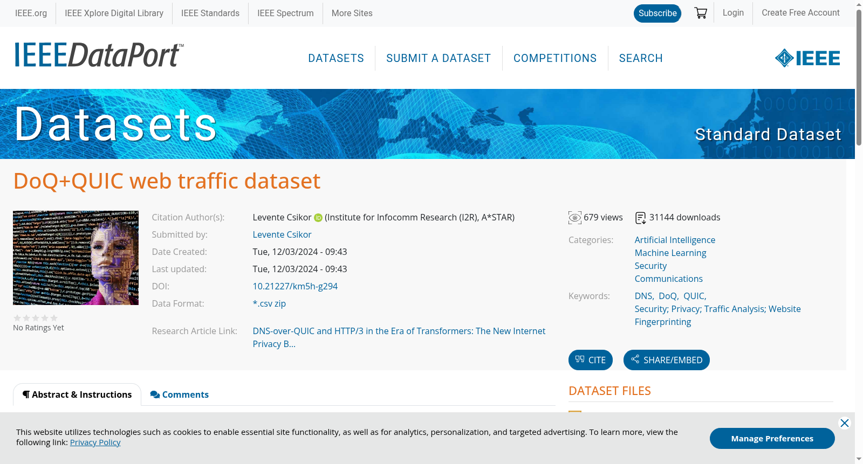Viewport: 863px width, 464px height.
Task: Click the IEEE logo at top right
Action: (x=807, y=58)
